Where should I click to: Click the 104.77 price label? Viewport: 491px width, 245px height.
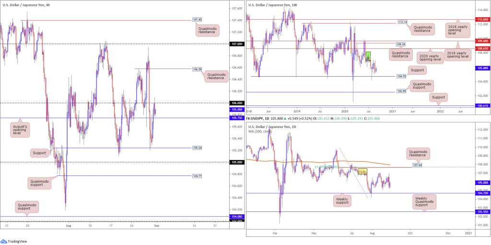[196, 176]
